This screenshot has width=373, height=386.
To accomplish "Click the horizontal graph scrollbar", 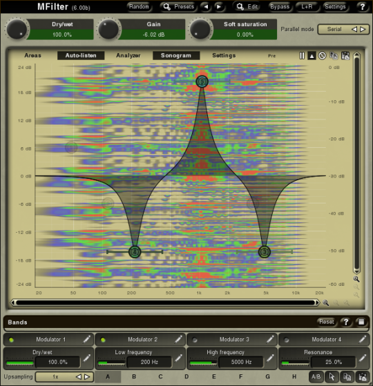I will coord(165,302).
